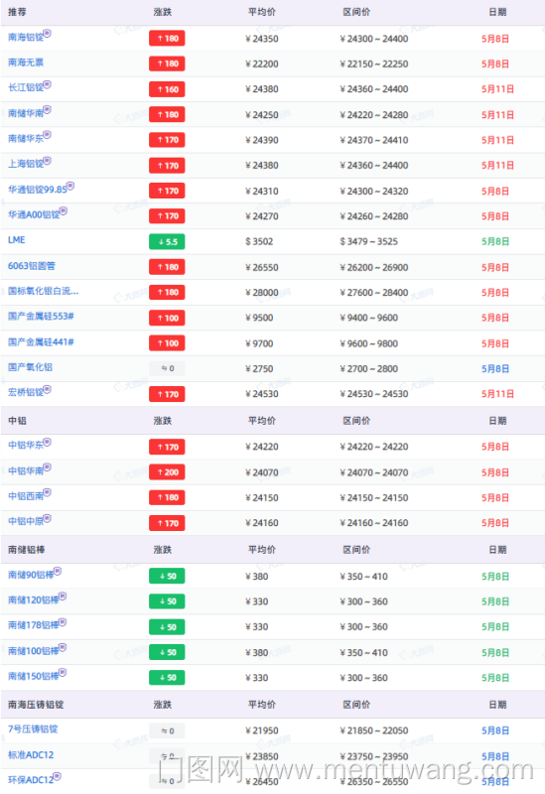Click the badge icon after 华通铝锭99.85

click(70, 186)
